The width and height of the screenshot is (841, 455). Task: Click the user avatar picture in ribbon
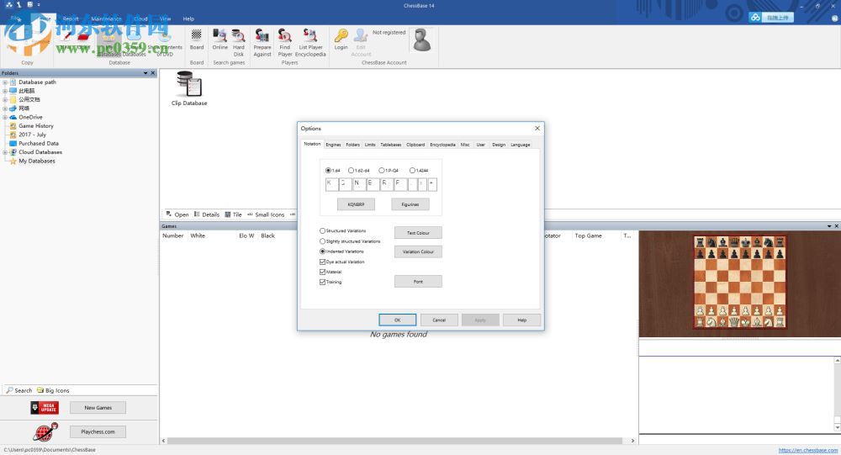tap(422, 40)
